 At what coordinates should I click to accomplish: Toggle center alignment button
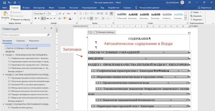pyautogui.click(x=85, y=18)
